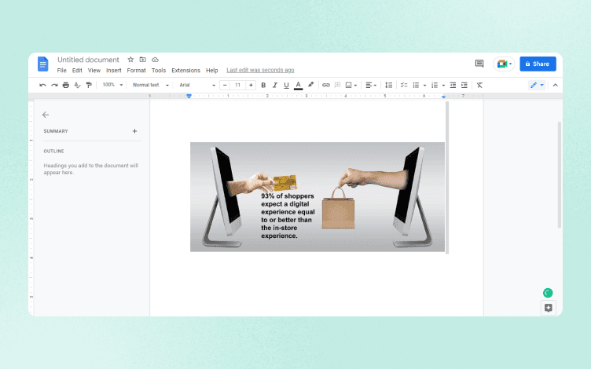Image resolution: width=591 pixels, height=369 pixels.
Task: Click the blue Share button
Action: click(538, 64)
